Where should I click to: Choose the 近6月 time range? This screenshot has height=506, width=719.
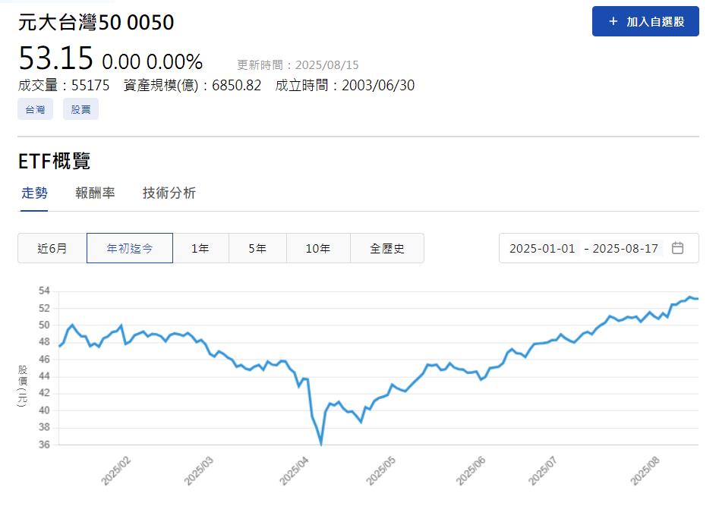pos(52,248)
